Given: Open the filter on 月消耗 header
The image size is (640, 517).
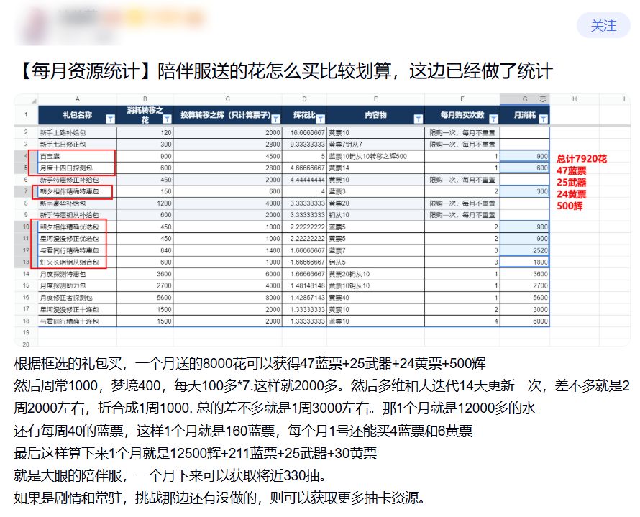Looking at the screenshot, I should coord(543,119).
